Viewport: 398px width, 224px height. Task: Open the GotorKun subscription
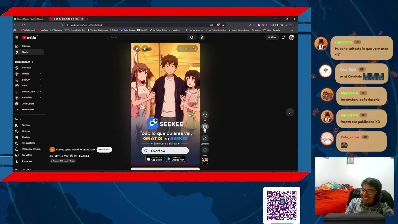coord(28,68)
